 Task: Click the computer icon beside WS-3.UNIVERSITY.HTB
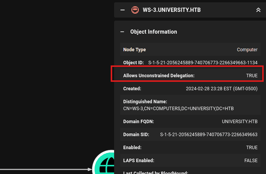click(135, 10)
